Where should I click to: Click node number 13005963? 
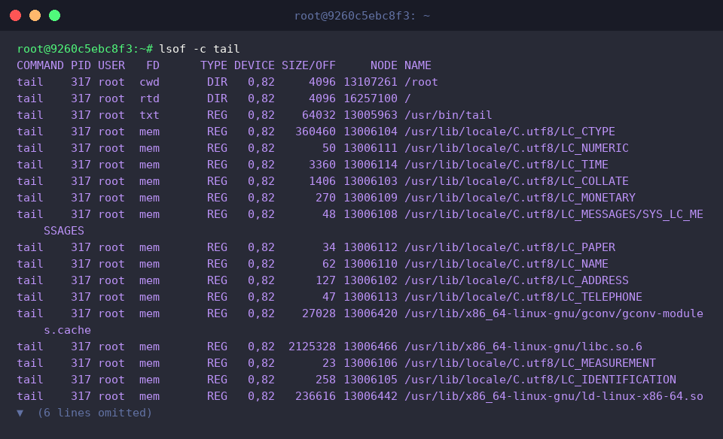[371, 115]
